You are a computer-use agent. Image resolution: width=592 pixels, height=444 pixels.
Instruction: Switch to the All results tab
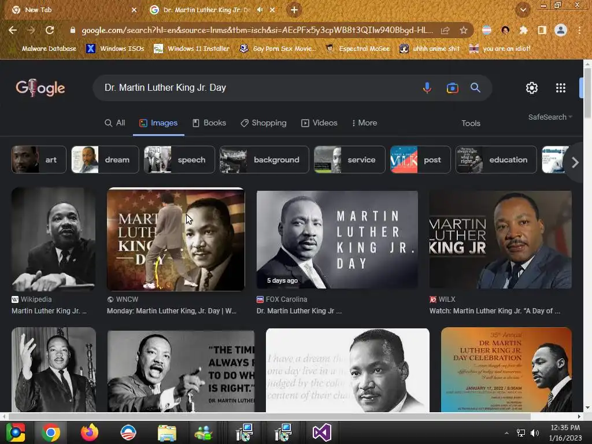(115, 123)
